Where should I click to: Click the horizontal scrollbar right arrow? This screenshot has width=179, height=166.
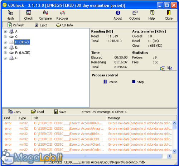tap(169, 156)
